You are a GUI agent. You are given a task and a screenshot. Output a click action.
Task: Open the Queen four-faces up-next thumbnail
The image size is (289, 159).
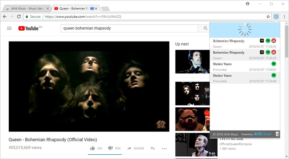pyautogui.click(x=193, y=94)
